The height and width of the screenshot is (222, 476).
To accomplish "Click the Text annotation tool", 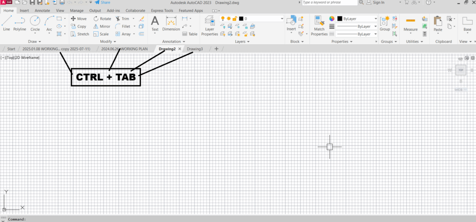I will [x=155, y=23].
